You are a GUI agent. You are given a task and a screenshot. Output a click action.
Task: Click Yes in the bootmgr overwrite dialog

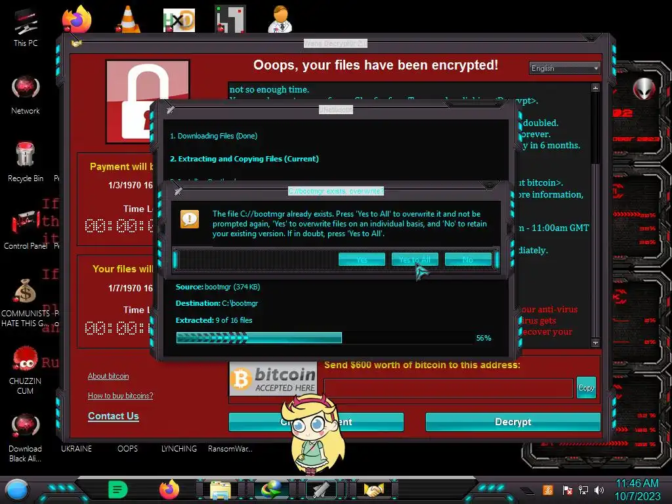coord(362,259)
